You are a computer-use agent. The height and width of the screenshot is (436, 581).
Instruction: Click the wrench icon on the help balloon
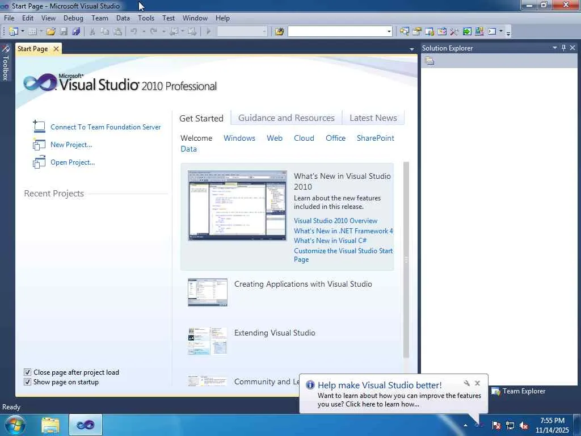(x=467, y=383)
